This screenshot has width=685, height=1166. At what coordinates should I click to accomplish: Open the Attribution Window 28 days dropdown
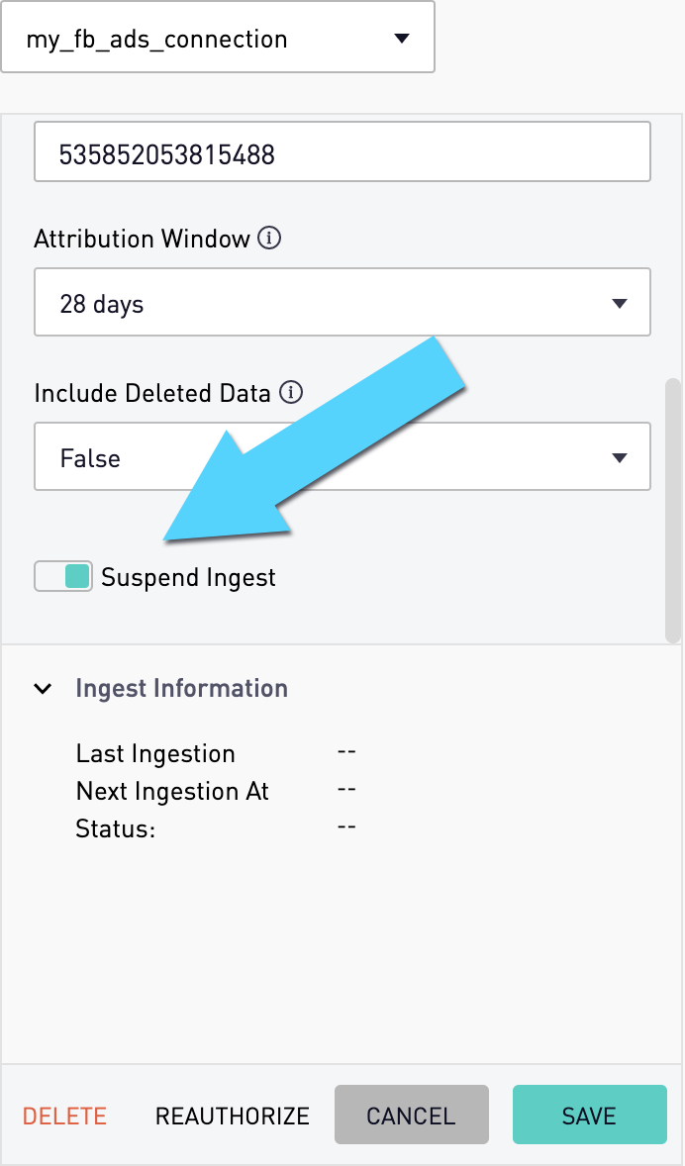click(342, 302)
